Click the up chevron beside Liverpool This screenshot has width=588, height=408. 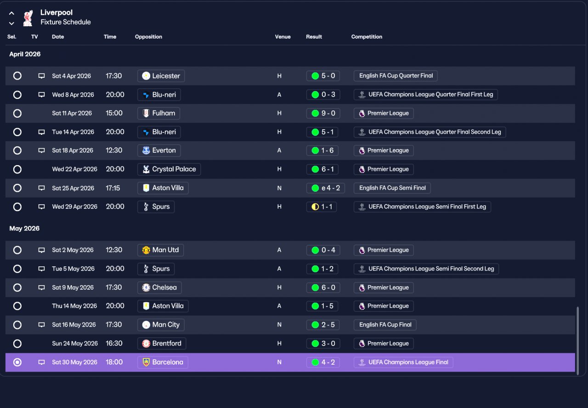pos(11,13)
